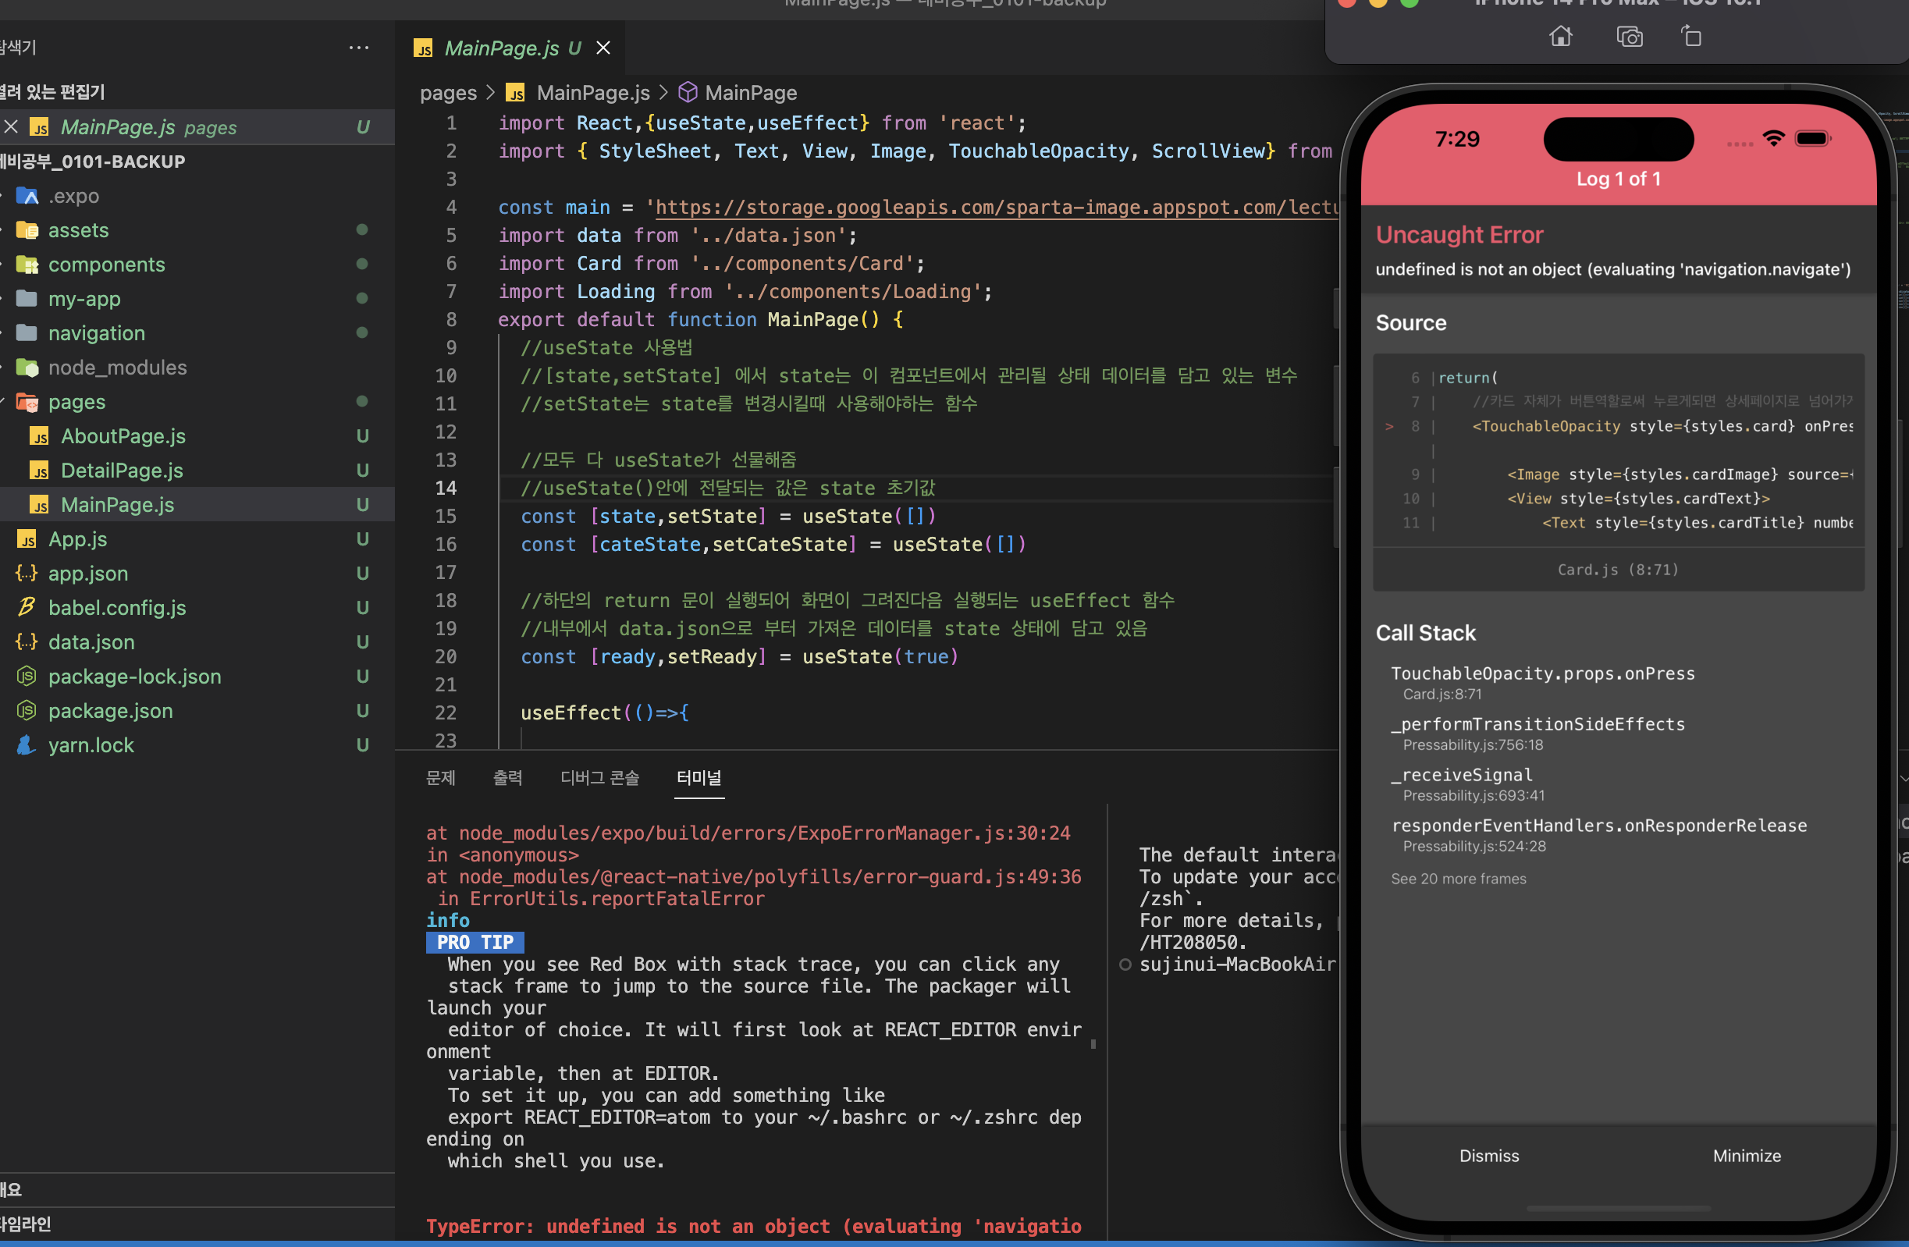Expand the node_modules folder
Viewport: 1909px width, 1247px height.
coord(117,368)
